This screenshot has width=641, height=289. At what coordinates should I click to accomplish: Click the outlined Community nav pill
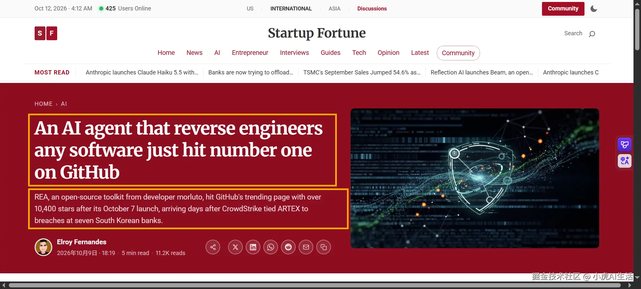tap(458, 53)
